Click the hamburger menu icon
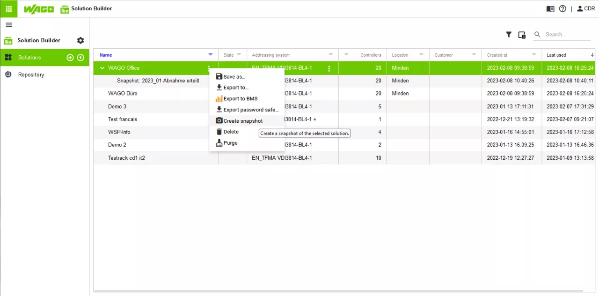599x296 pixels. tap(9, 25)
